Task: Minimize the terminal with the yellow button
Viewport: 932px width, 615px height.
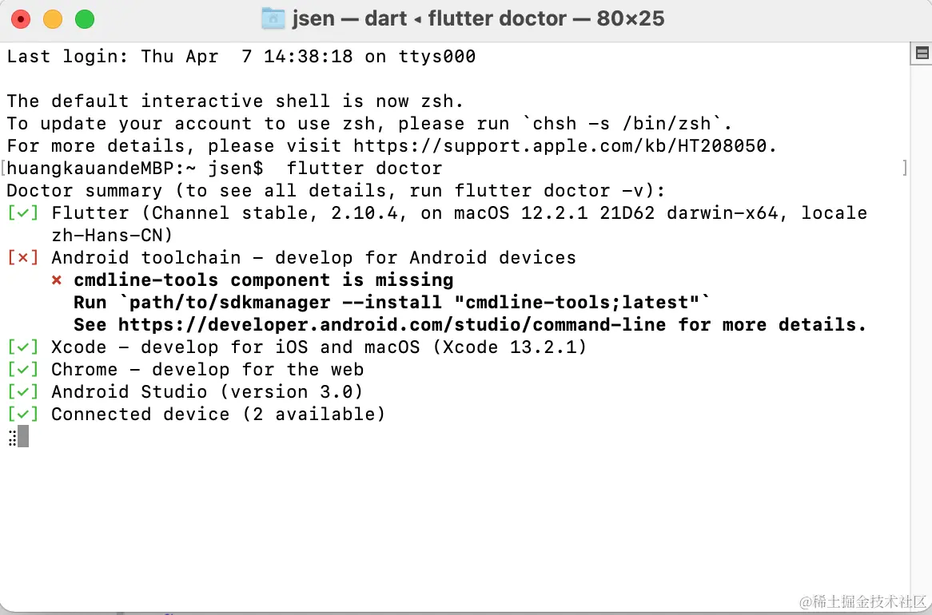Action: 52,19
